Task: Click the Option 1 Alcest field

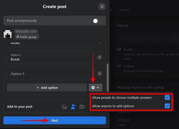Action: pos(51,44)
